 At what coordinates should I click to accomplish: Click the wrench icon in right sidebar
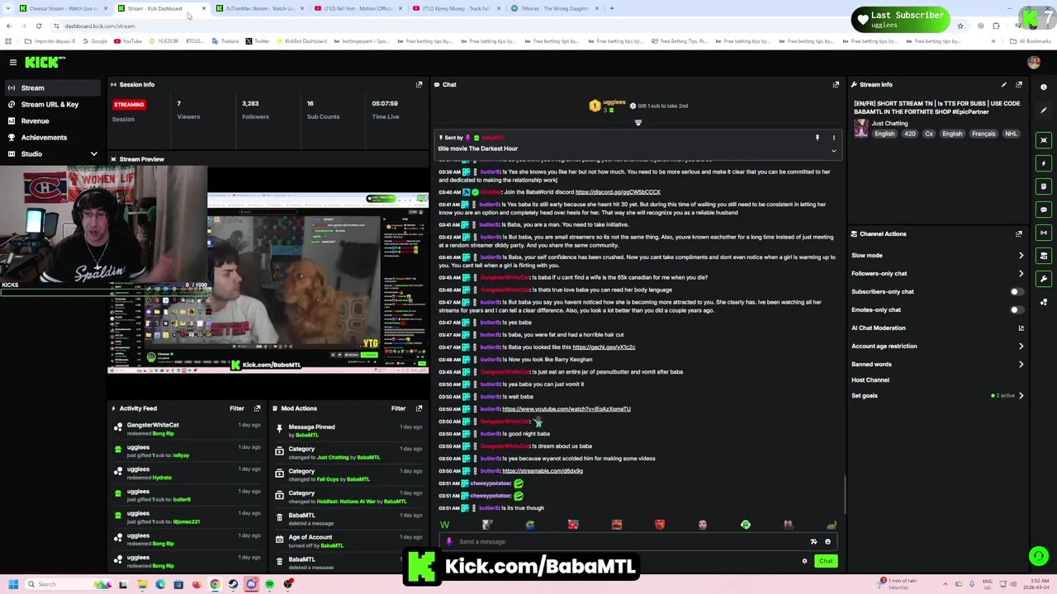[1044, 279]
